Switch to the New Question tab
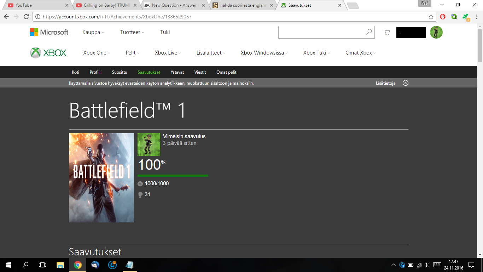 coord(175,5)
